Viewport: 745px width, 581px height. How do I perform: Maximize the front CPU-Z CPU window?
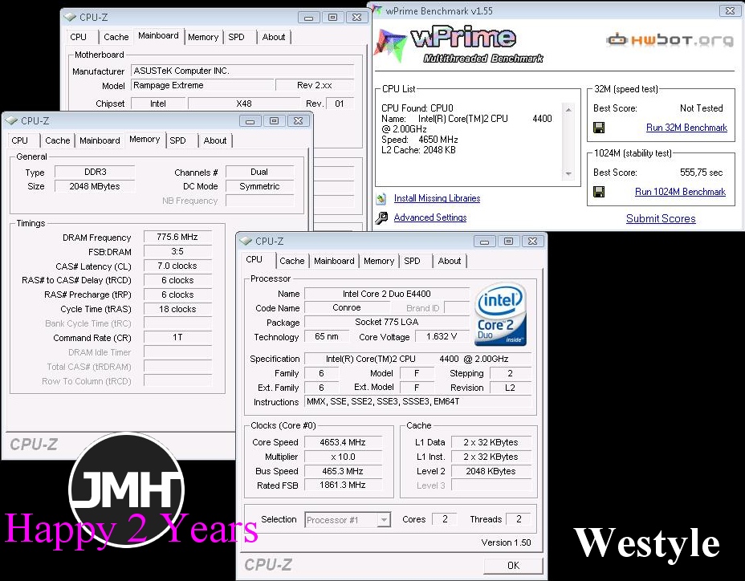point(508,242)
